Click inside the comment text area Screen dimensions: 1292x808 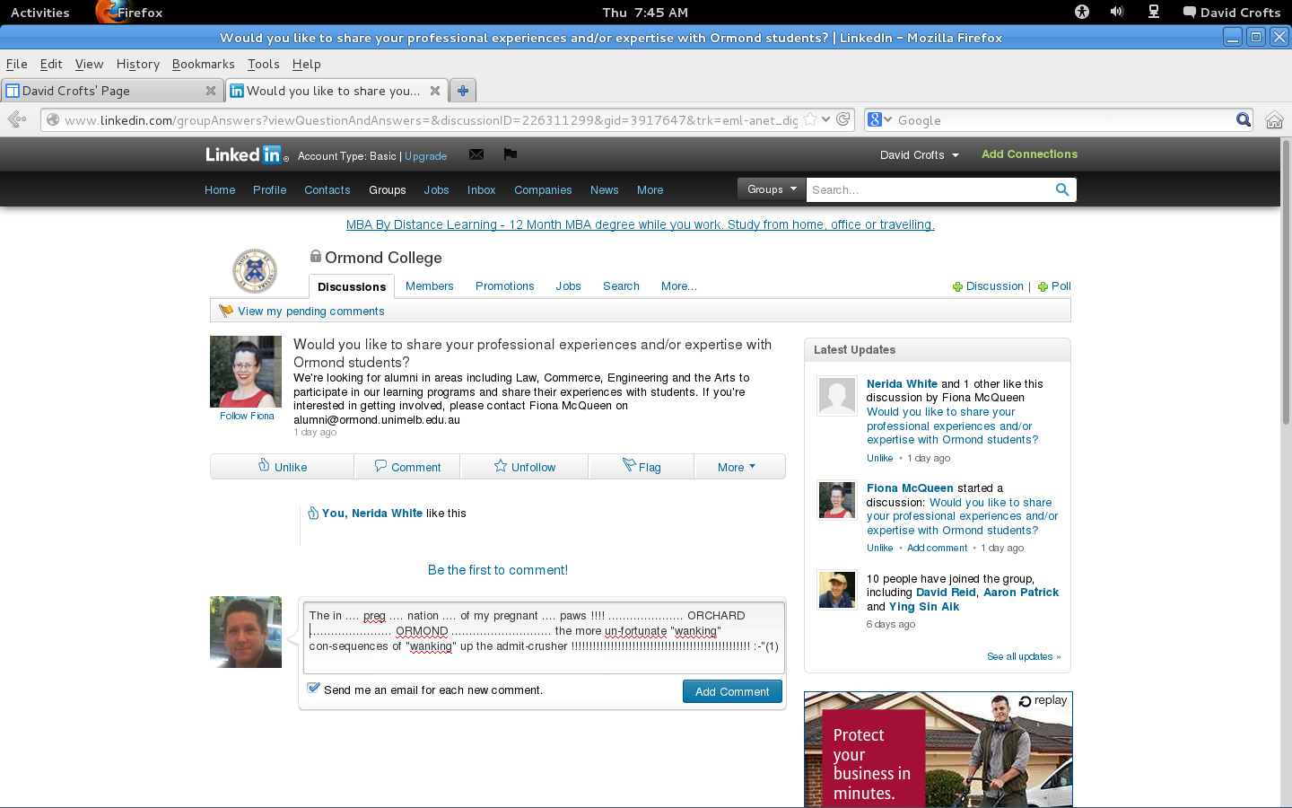pyautogui.click(x=544, y=638)
